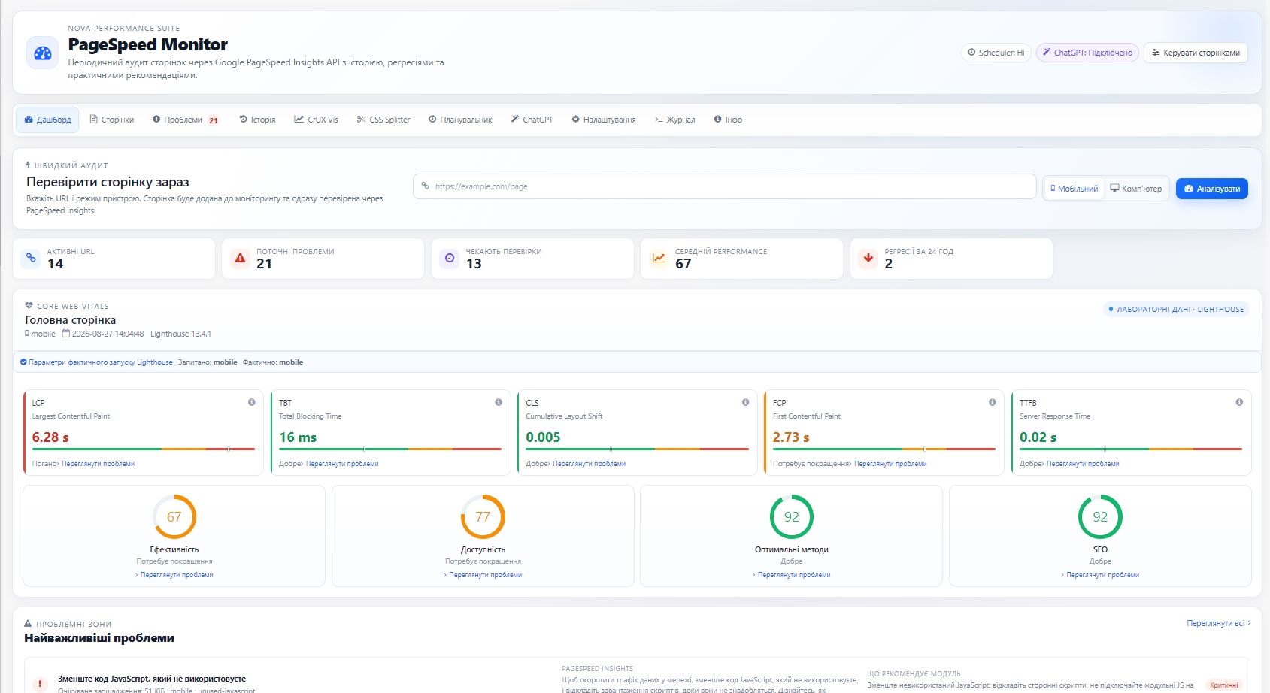Click info icon on FCP card
This screenshot has width=1270, height=693.
tap(993, 402)
